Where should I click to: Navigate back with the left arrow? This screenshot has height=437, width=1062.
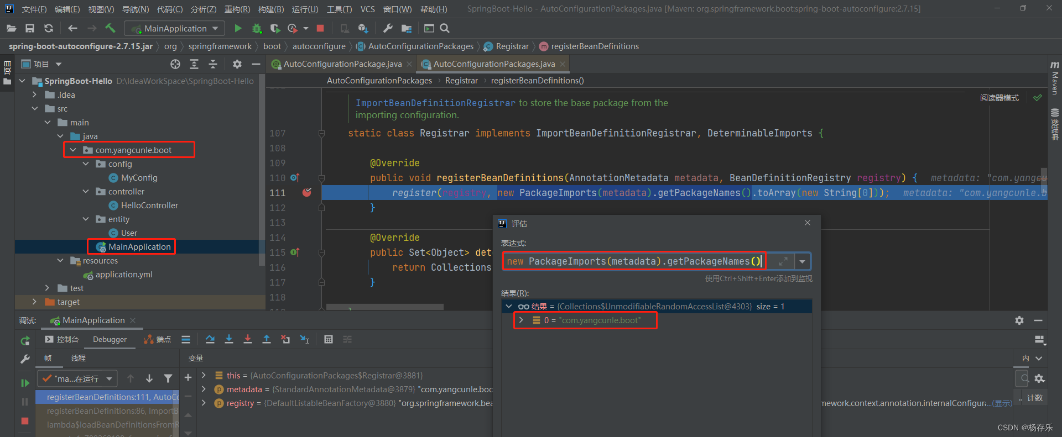pyautogui.click(x=72, y=28)
